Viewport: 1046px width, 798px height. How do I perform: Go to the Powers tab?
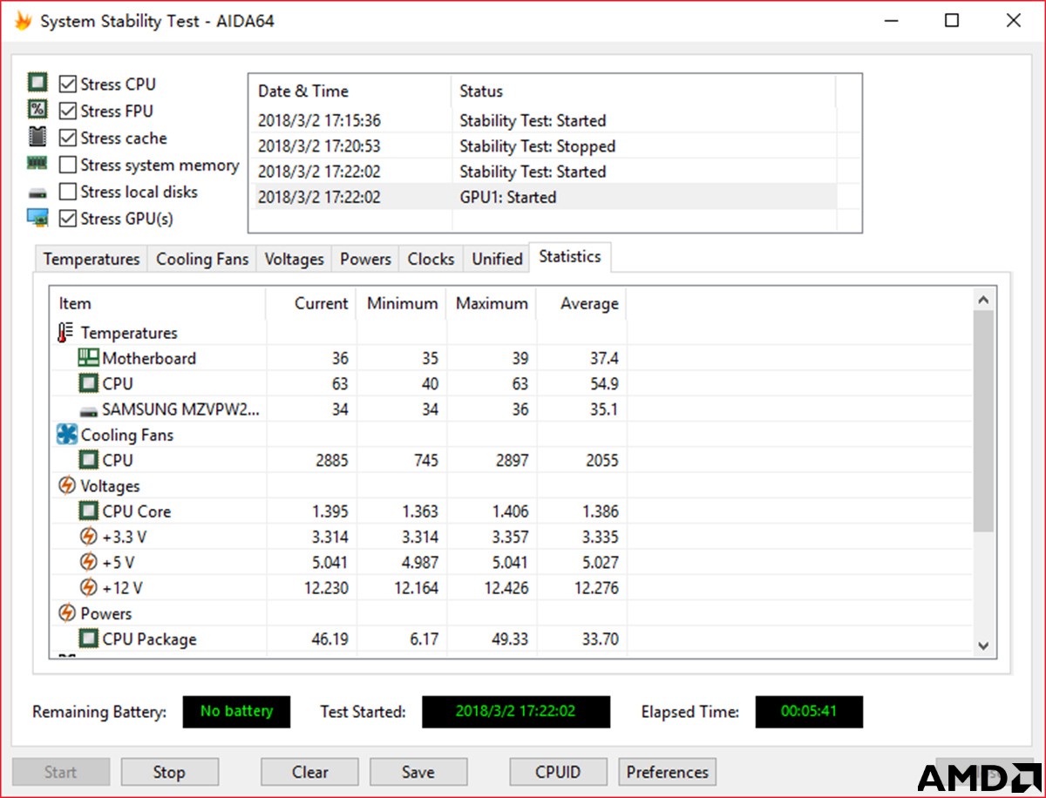coord(366,259)
